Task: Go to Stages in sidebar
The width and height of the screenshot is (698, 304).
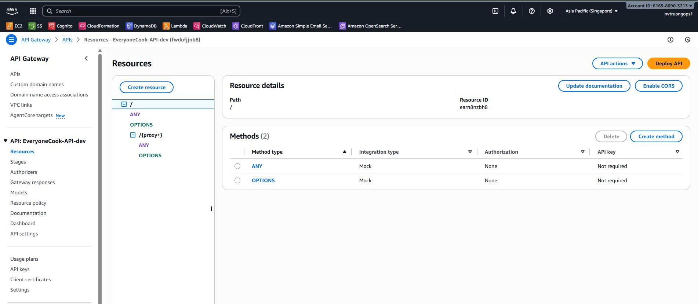Action: [x=18, y=162]
